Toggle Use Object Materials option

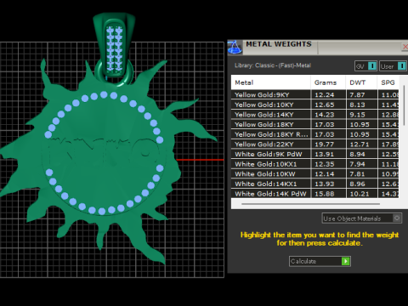pos(362,218)
